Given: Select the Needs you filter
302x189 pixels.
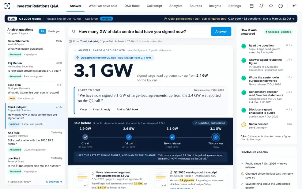Looking at the screenshot, I should click(x=54, y=31).
